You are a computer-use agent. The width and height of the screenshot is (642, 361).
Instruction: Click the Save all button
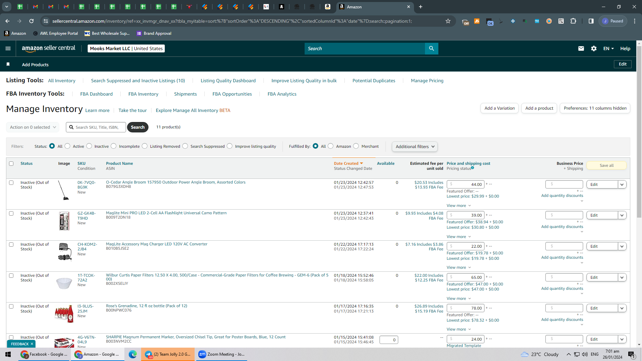(606, 165)
